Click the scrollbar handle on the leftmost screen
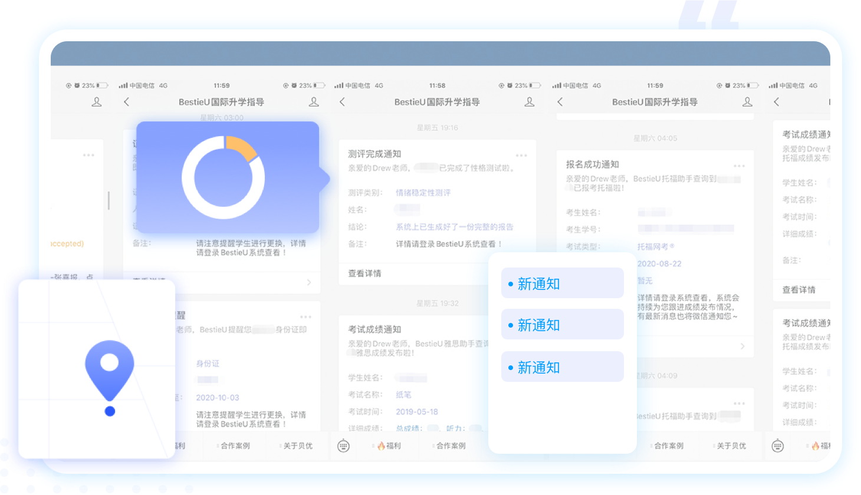 (x=109, y=200)
